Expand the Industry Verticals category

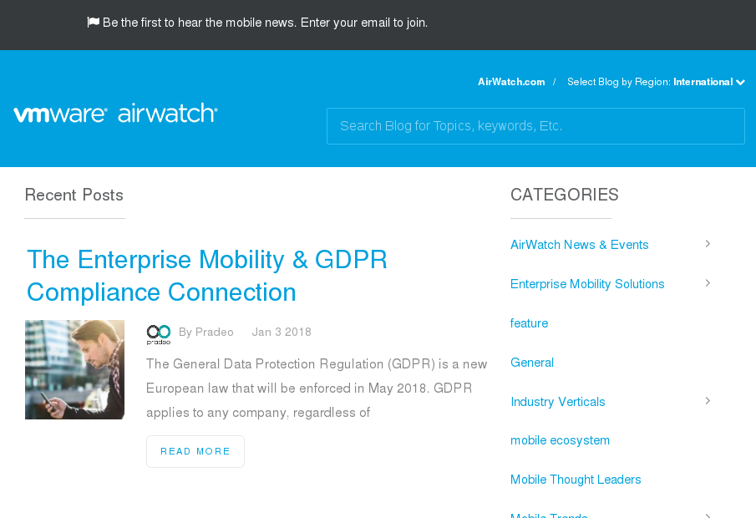pyautogui.click(x=708, y=400)
